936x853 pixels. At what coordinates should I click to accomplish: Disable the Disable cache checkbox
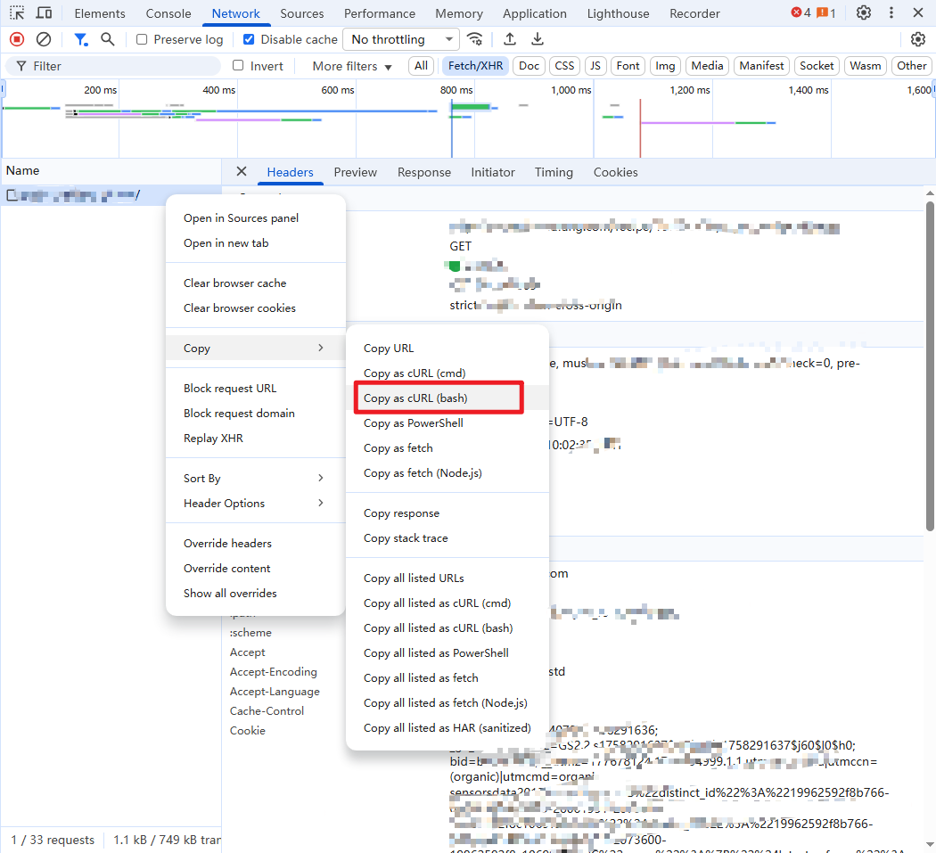click(x=248, y=39)
